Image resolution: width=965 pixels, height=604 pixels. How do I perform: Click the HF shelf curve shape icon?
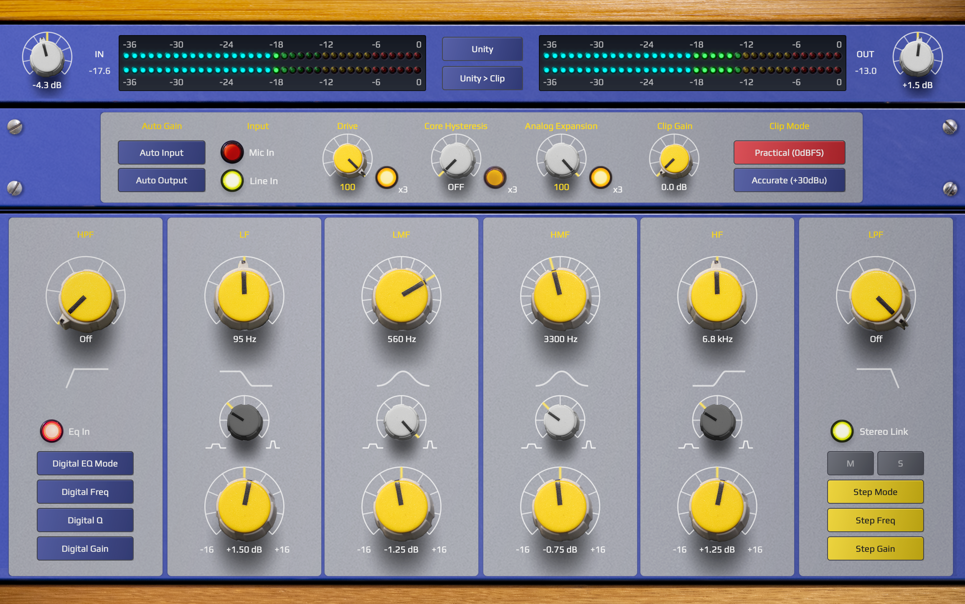[719, 378]
